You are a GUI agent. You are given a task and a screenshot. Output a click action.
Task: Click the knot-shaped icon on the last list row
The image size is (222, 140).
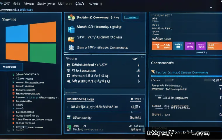point(69,81)
